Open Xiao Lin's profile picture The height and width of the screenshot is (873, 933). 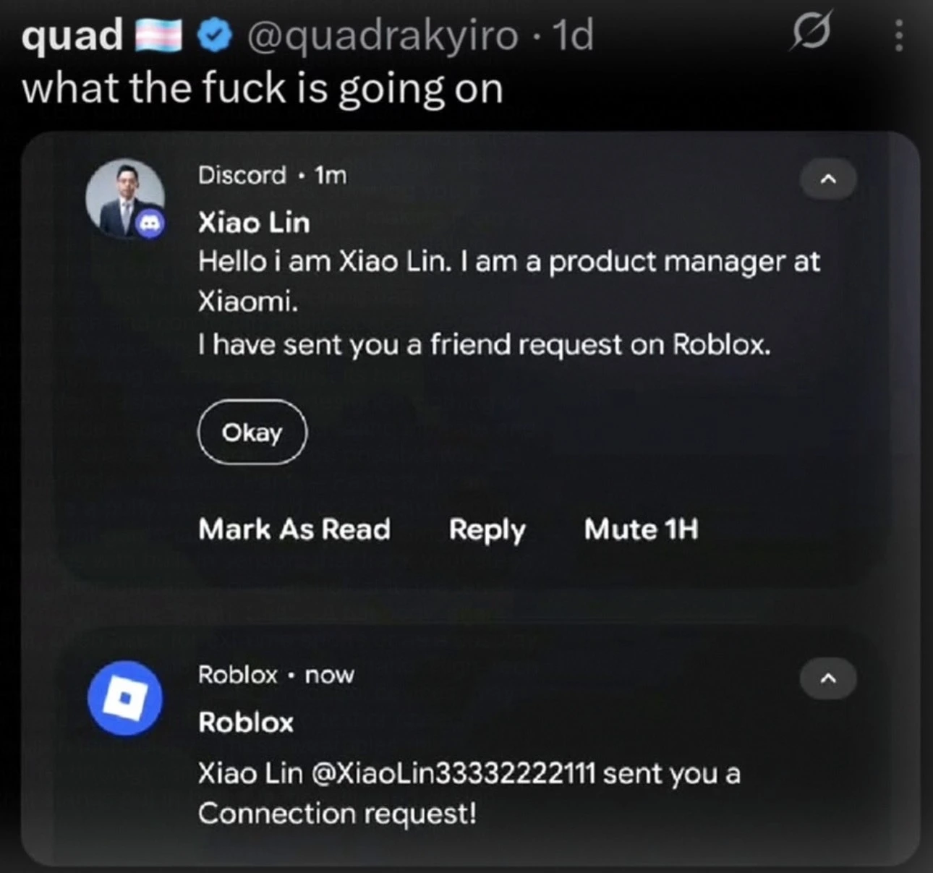coord(123,195)
